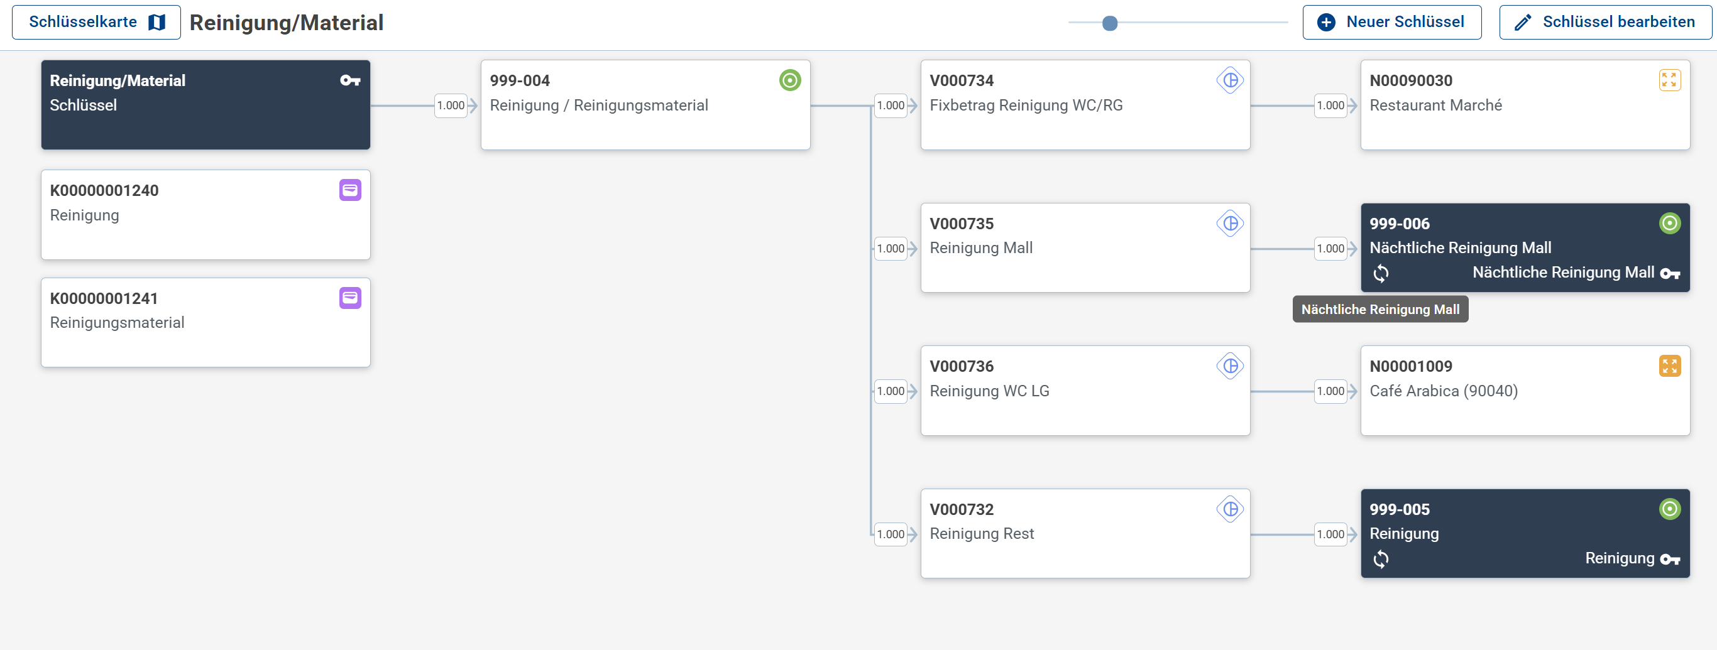Click 1.000 factor before V000735 card
The height and width of the screenshot is (650, 1717).
891,249
